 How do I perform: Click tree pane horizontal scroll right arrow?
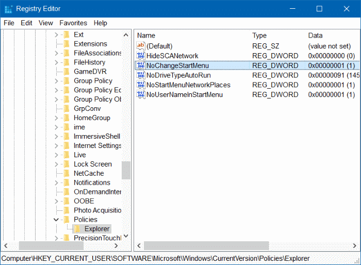(116, 245)
